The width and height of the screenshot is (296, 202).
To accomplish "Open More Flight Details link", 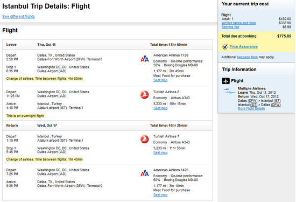I will pos(251,108).
